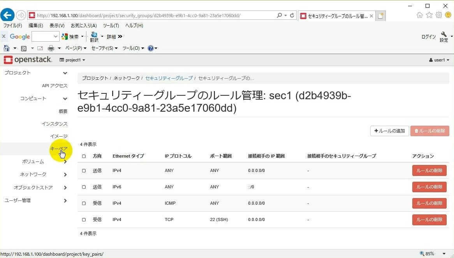This screenshot has width=454, height=258.
Task: Open the ファイル(F) menu
Action: 12,26
